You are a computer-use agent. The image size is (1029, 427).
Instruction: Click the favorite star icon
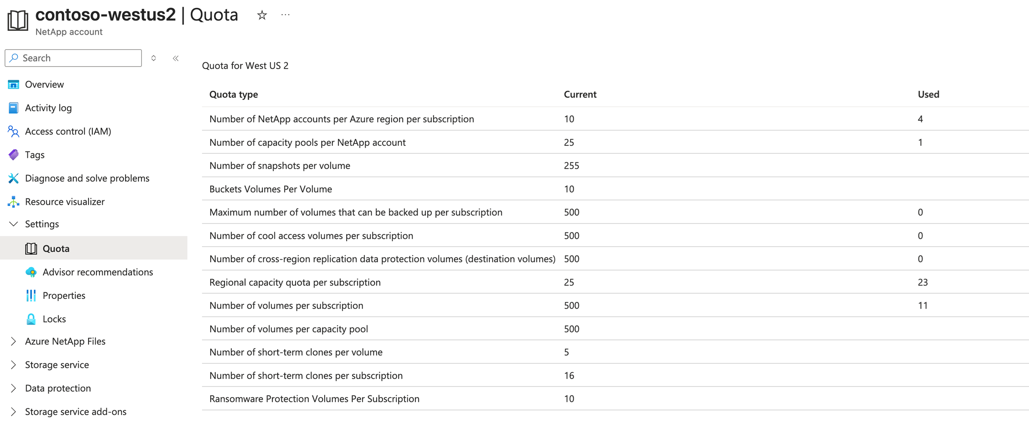coord(262,15)
